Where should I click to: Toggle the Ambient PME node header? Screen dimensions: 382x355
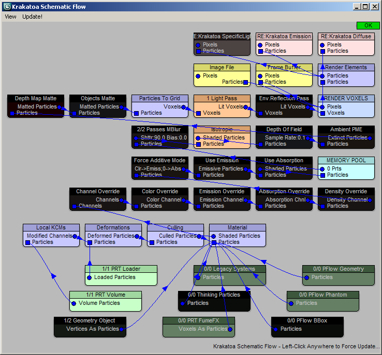point(346,129)
